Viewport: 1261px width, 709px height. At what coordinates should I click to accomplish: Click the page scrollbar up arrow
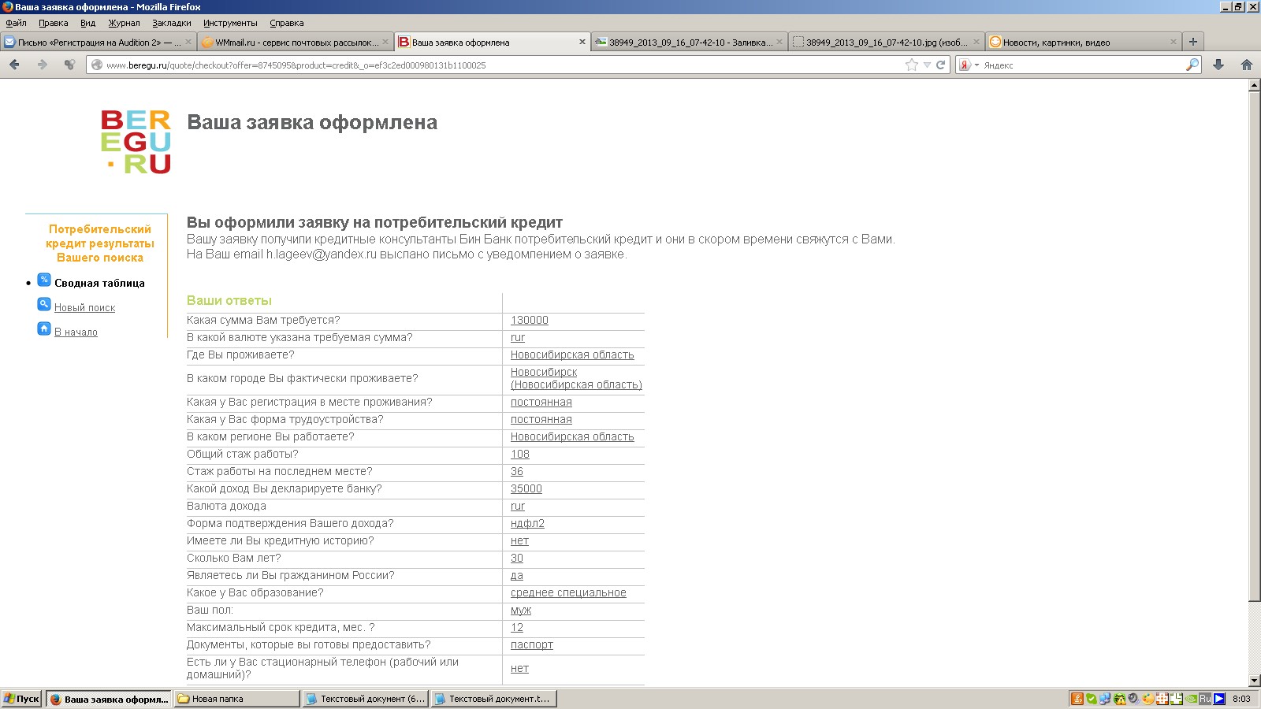(x=1255, y=86)
